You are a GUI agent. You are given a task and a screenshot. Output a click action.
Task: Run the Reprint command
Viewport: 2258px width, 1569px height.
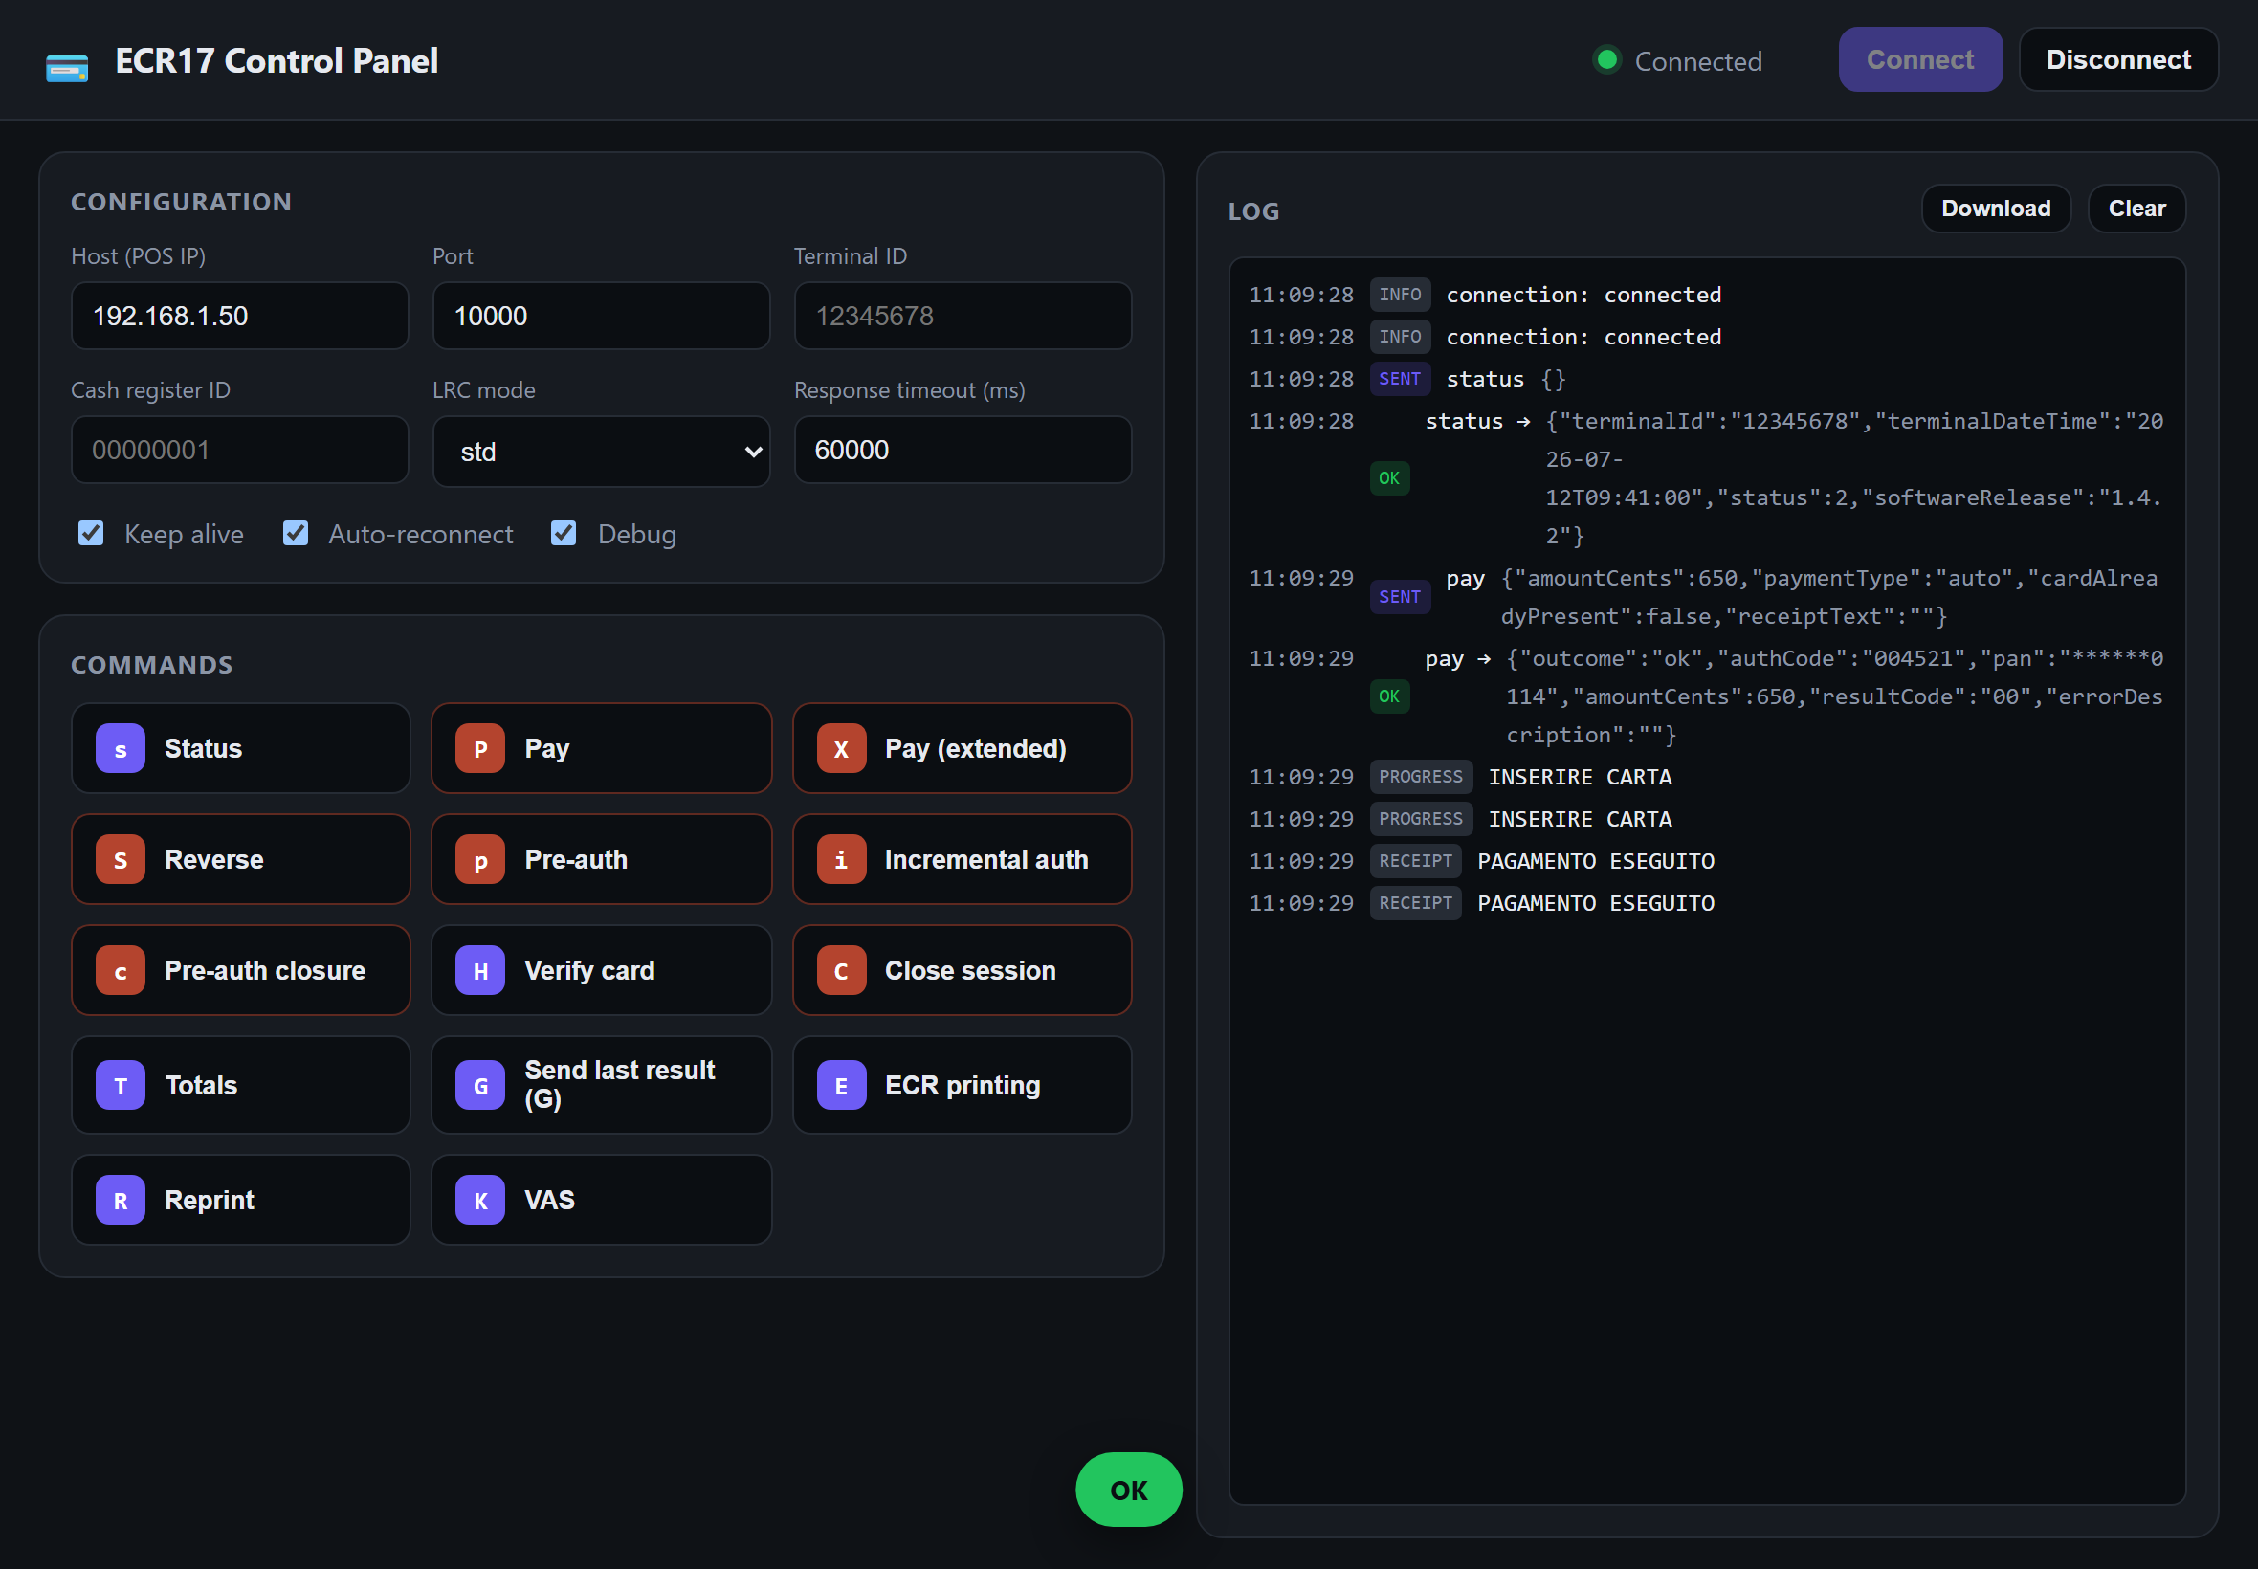[x=240, y=1200]
